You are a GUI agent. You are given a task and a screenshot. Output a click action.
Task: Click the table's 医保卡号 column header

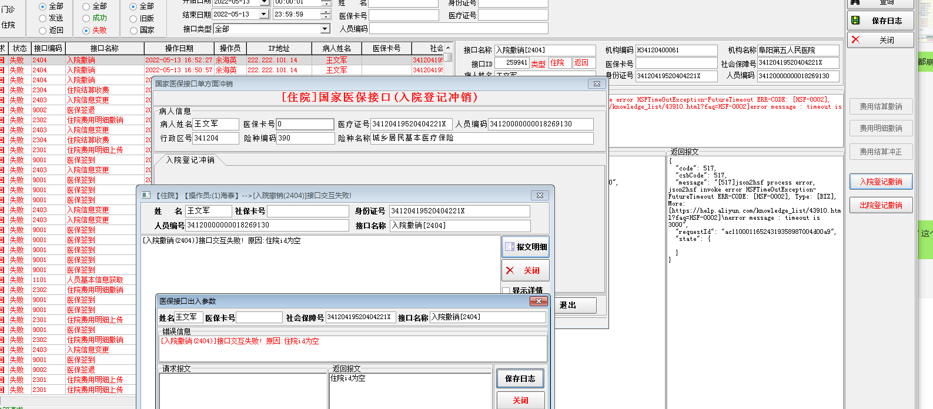click(387, 48)
